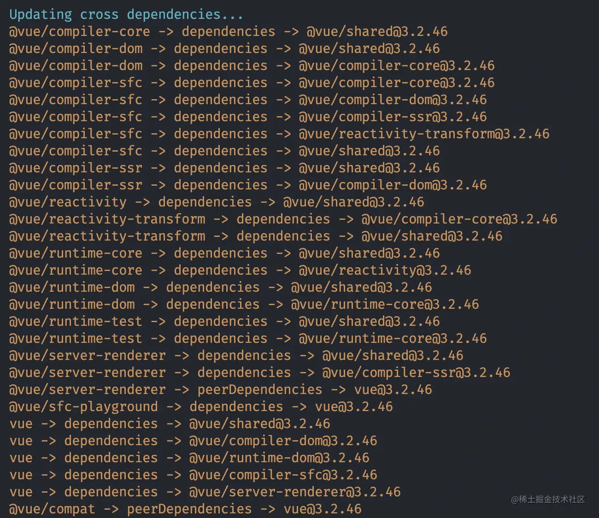This screenshot has width=599, height=518.
Task: Click @vue/compiler-core@3.2.46 in reactivity-transform line
Action: [459, 219]
